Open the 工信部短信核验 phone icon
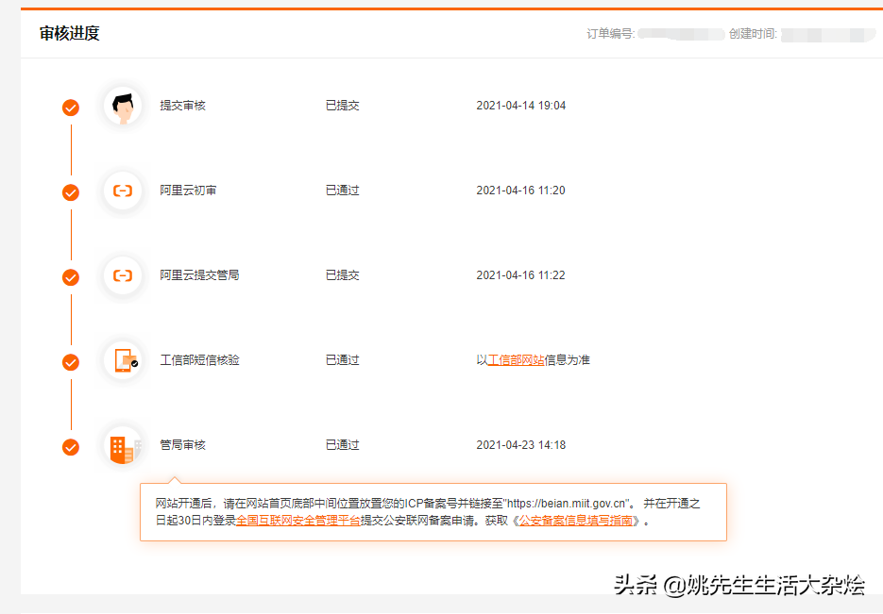This screenshot has height=614, width=883. (x=123, y=361)
